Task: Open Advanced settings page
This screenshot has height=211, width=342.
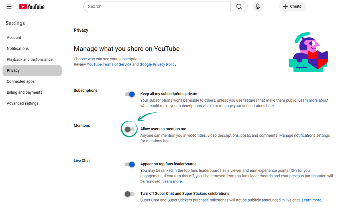Action: 23,103
